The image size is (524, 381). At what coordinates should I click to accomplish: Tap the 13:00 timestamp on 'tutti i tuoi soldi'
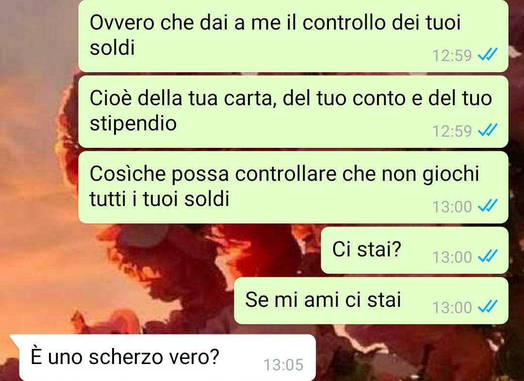452,206
